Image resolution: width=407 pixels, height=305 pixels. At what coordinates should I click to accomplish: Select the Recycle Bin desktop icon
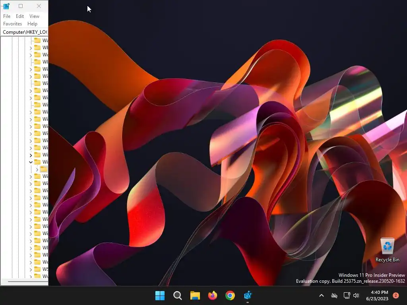pos(387,250)
